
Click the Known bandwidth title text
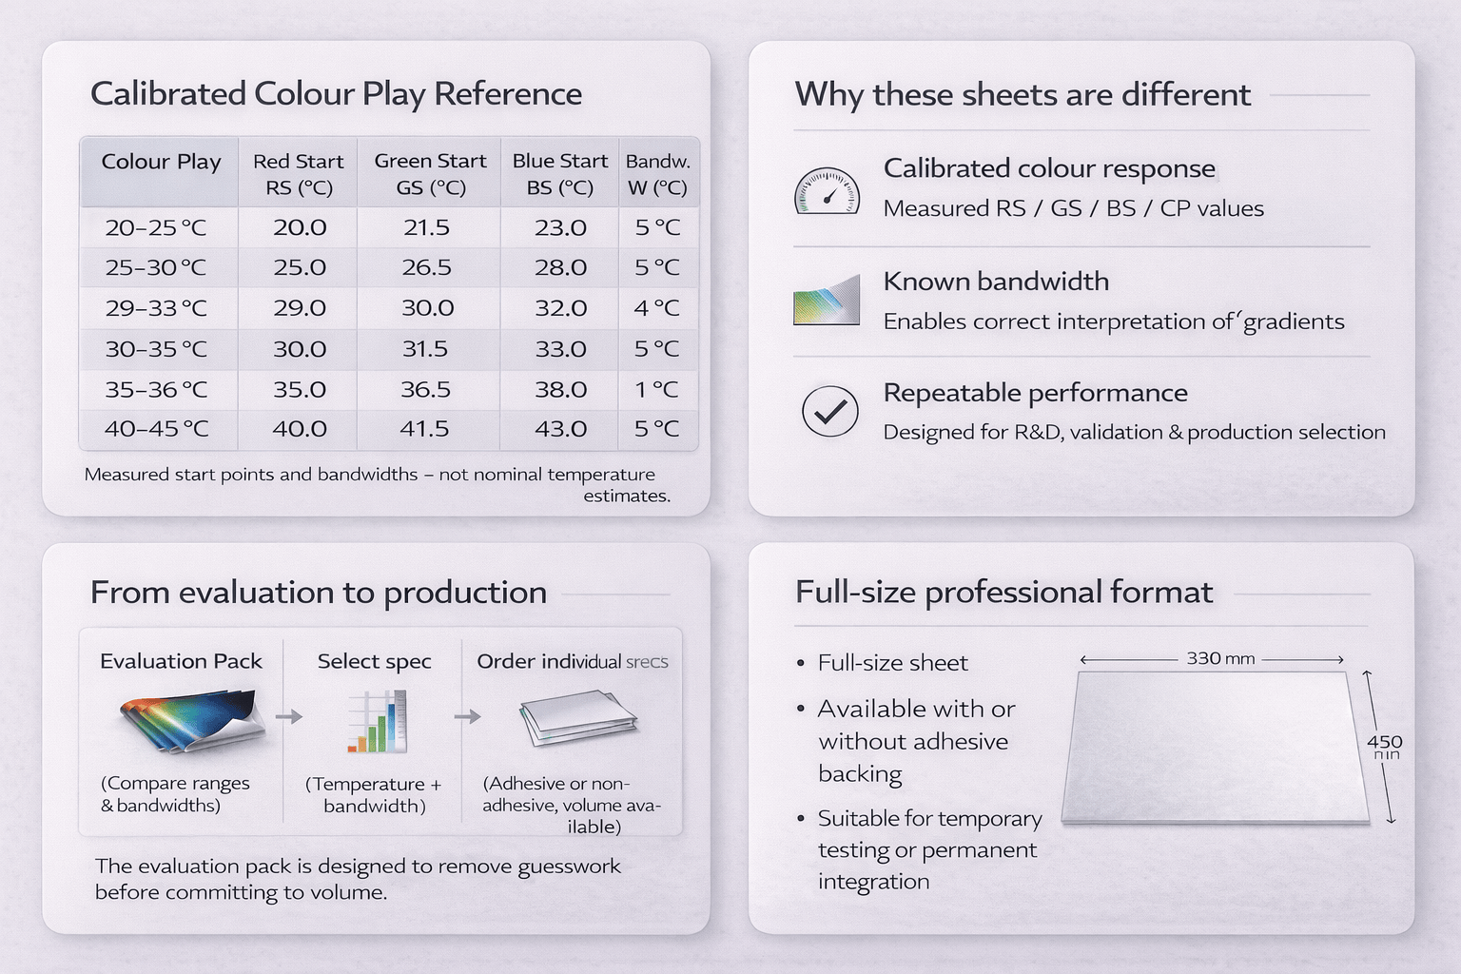tap(996, 282)
